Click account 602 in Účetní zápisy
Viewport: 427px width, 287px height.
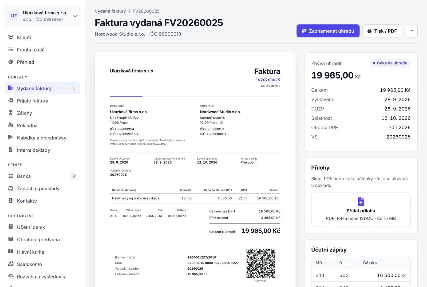(x=344, y=275)
